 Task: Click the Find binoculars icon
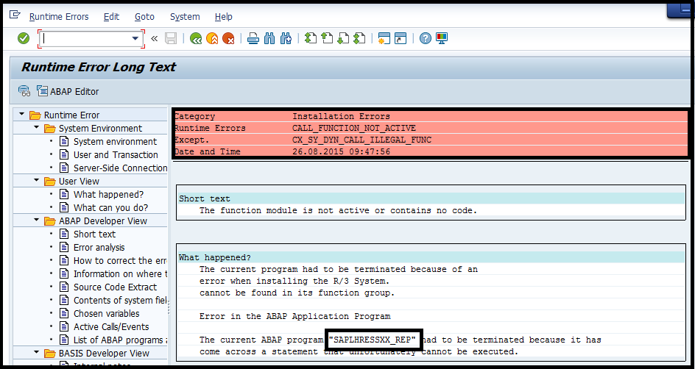point(269,38)
